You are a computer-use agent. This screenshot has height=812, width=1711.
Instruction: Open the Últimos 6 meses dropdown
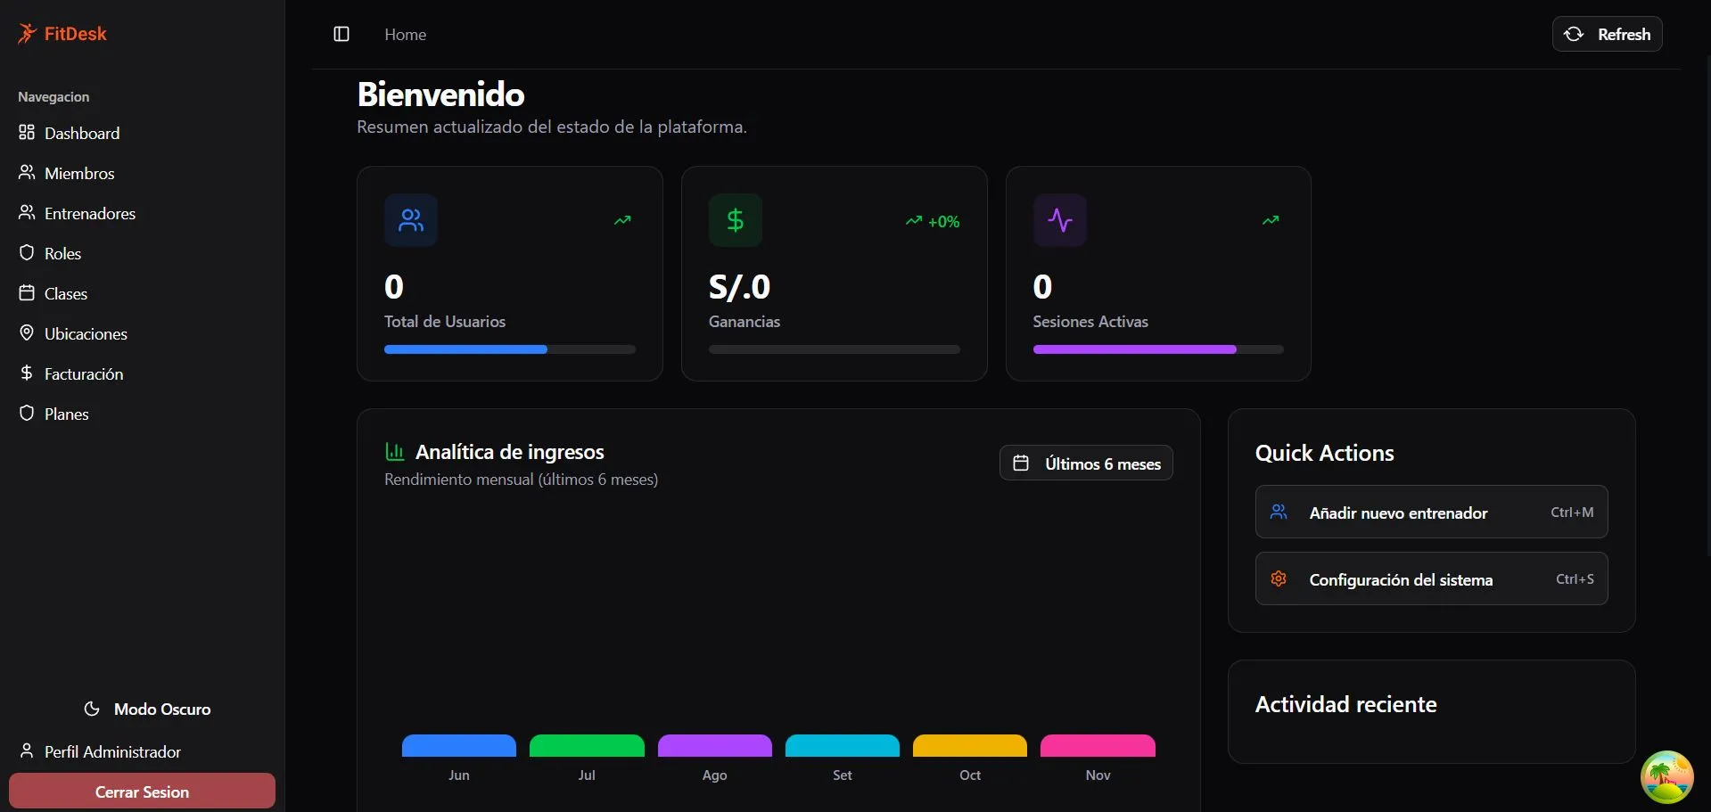click(1085, 463)
